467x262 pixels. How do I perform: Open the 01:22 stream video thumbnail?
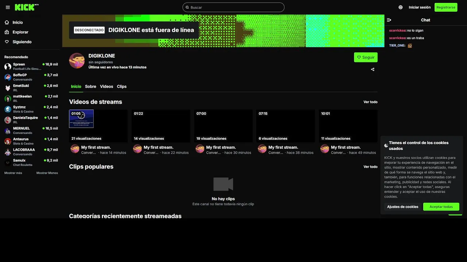tap(161, 126)
